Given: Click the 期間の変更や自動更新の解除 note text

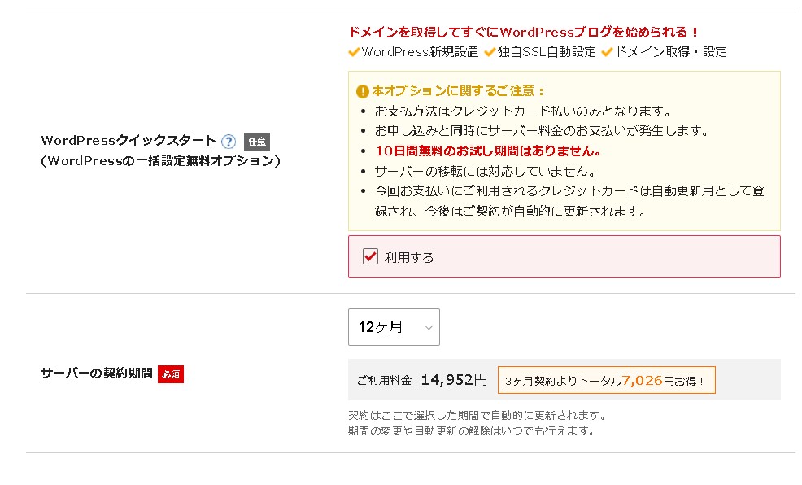Looking at the screenshot, I should point(471,430).
